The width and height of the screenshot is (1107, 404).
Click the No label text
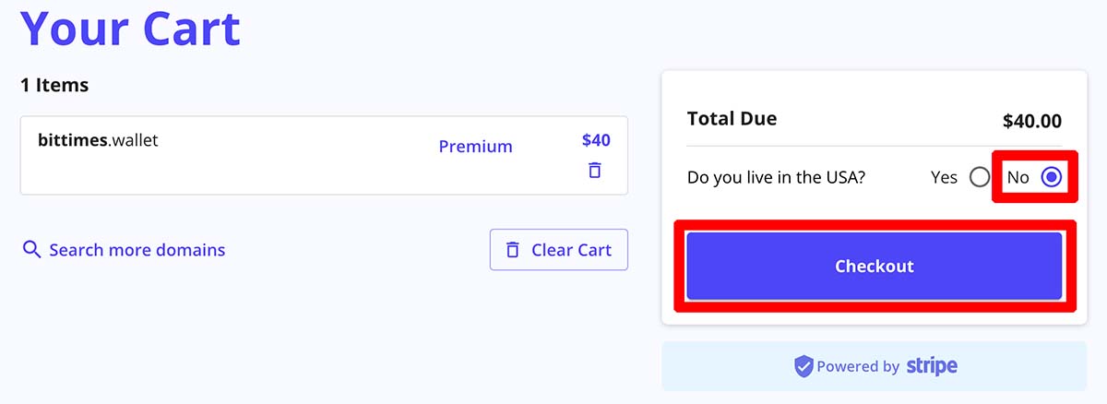(1018, 177)
